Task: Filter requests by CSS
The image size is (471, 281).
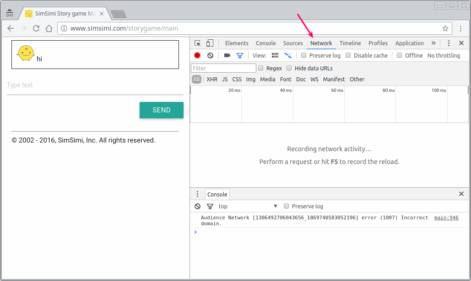Action: click(x=237, y=80)
